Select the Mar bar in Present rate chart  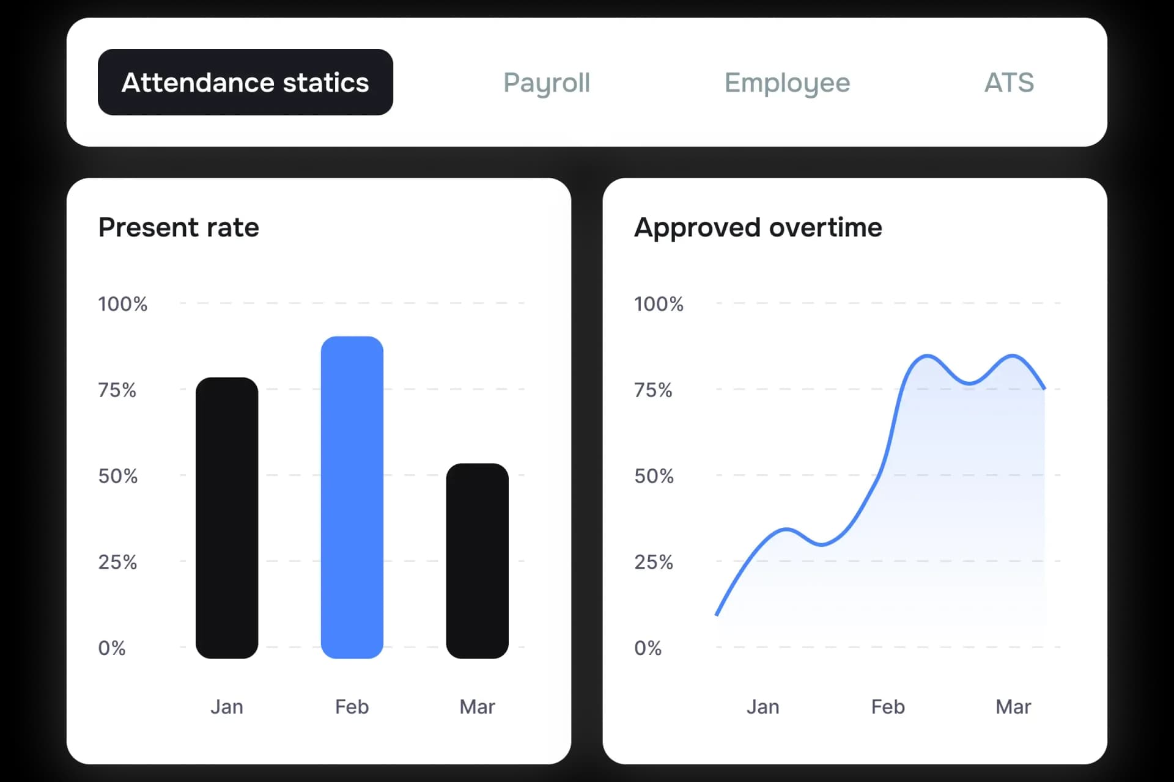(x=477, y=559)
